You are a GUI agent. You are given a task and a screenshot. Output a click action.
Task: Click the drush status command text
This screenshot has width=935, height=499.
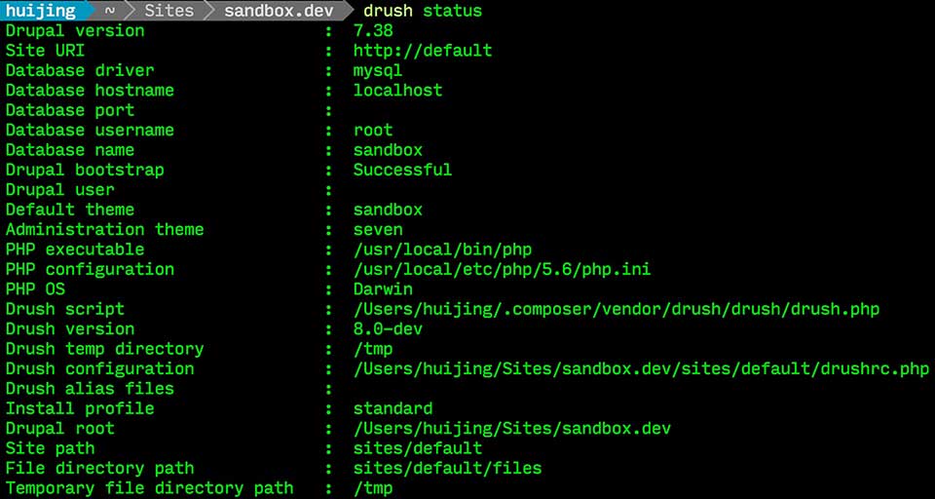(x=423, y=11)
